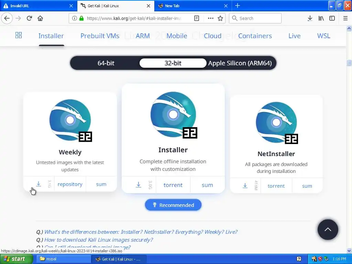Show site information icon in address bar
Viewport: 352px width, 264px height.
[x=75, y=18]
